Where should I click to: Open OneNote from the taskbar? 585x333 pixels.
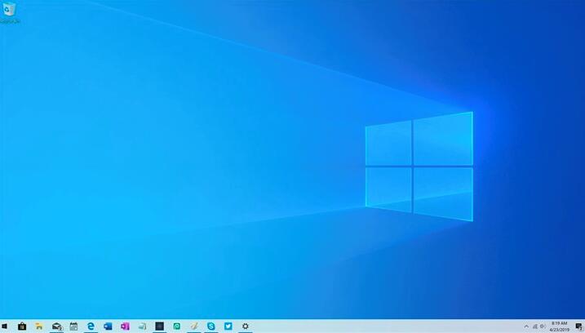point(125,326)
